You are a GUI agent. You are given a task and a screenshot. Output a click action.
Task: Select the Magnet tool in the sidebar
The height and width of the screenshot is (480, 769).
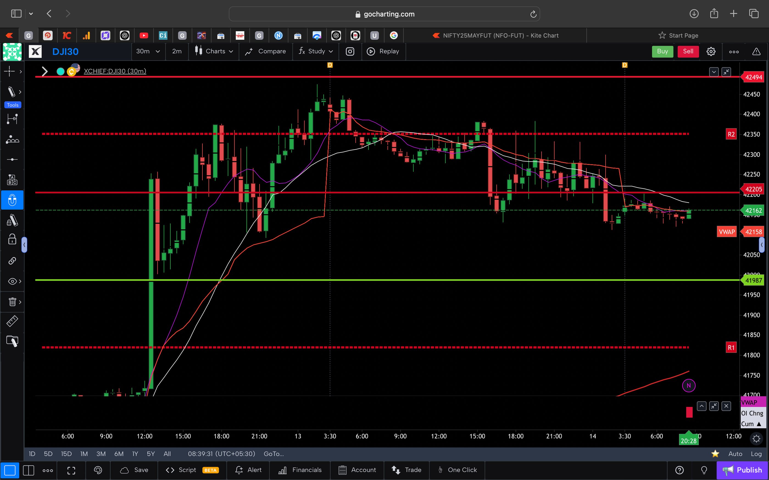pos(12,200)
